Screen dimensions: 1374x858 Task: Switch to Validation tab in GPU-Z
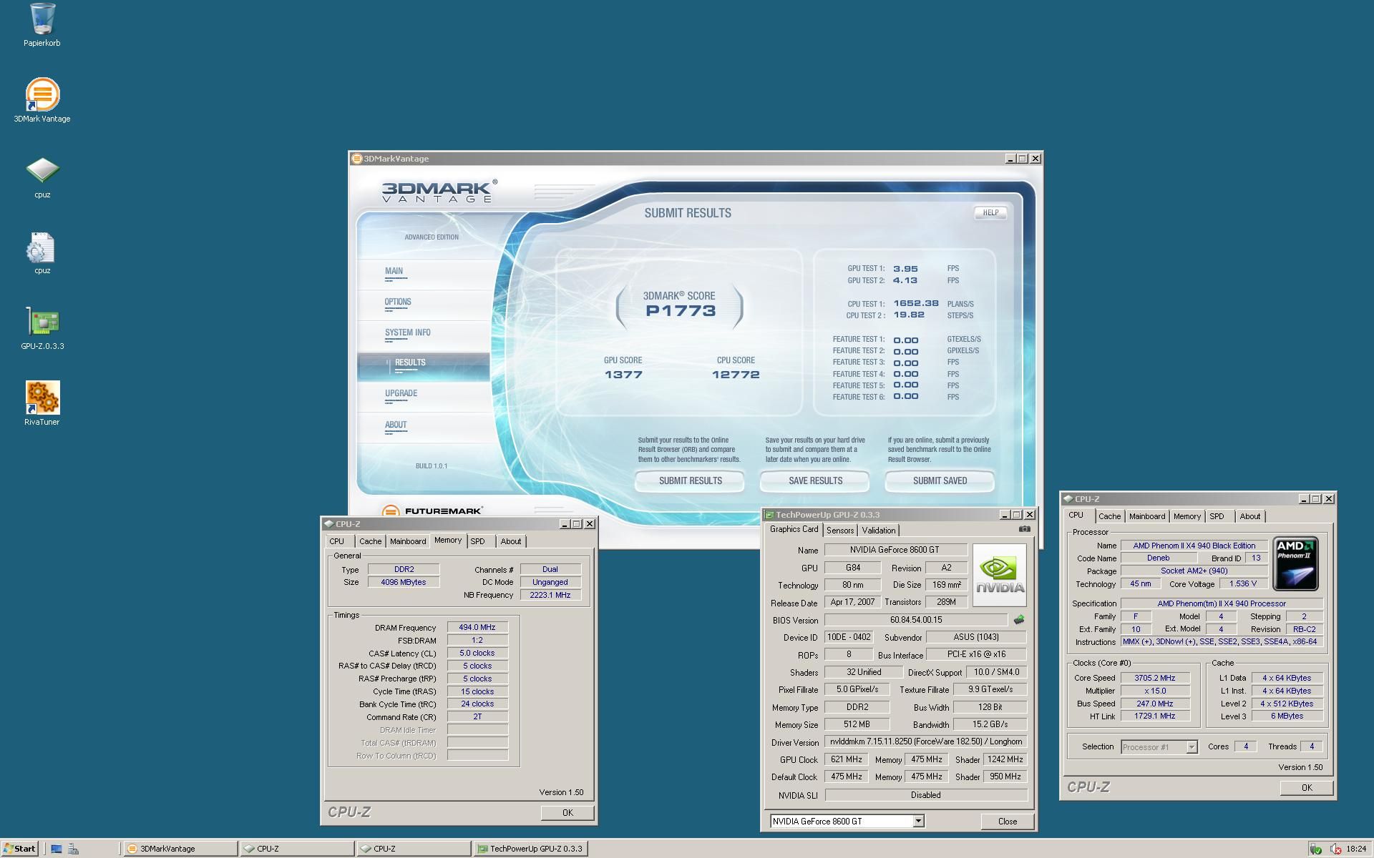878,531
